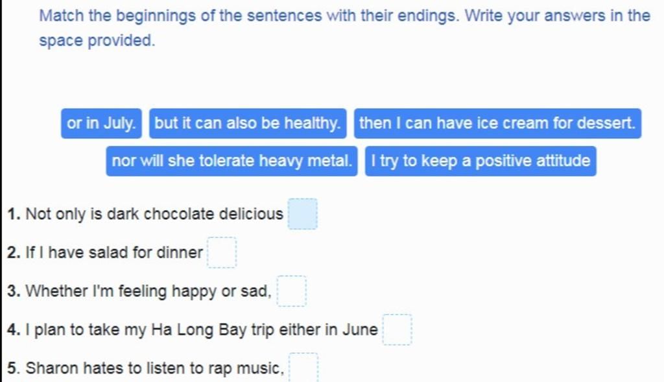Screen dimensions: 664x382
Task: Click sentence 'Whether I'm feeling happy or sad,'
Action: (x=148, y=291)
